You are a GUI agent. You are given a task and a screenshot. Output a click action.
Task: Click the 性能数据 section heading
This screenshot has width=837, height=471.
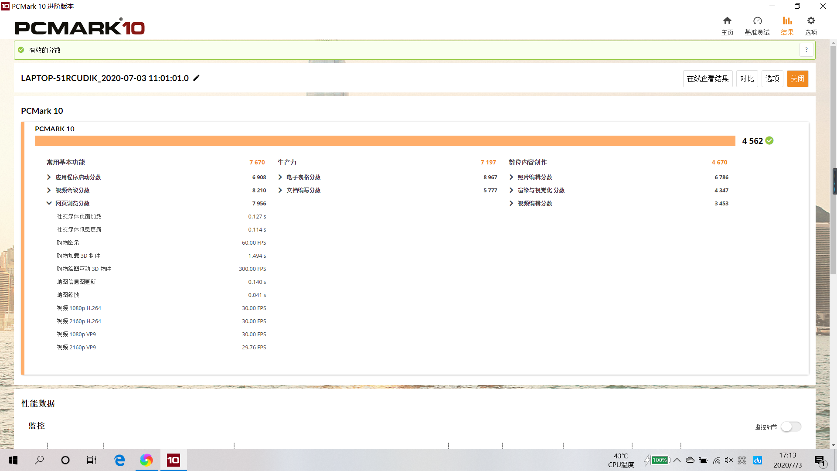(38, 403)
